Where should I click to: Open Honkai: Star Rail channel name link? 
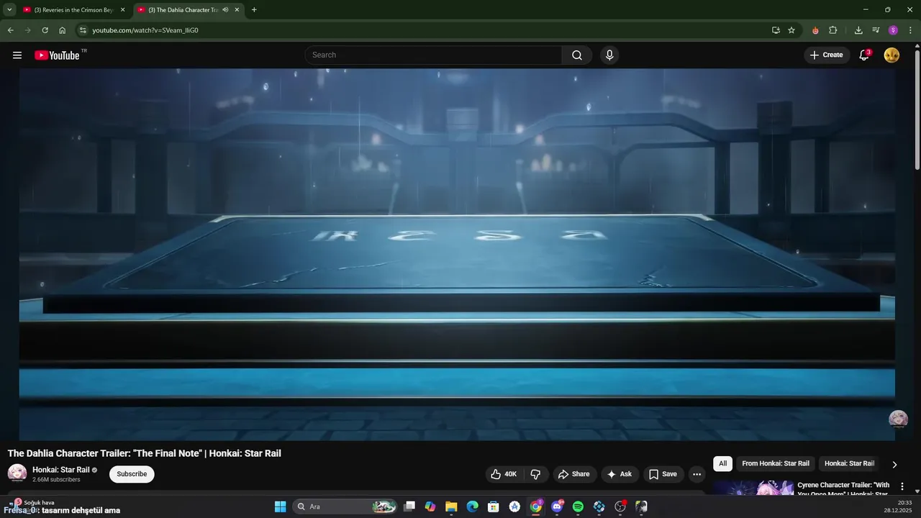[61, 470]
